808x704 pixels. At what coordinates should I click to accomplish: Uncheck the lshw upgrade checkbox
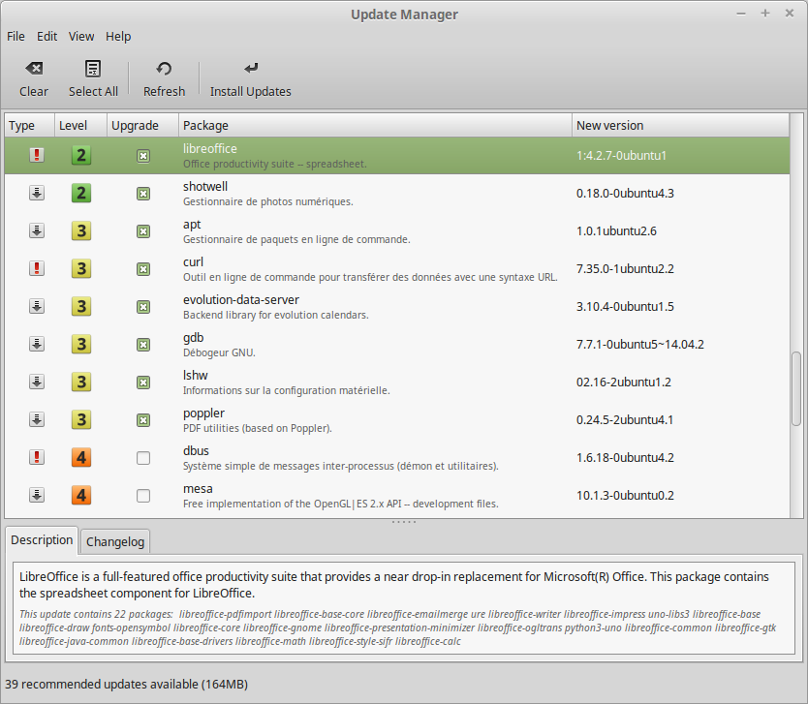click(143, 383)
